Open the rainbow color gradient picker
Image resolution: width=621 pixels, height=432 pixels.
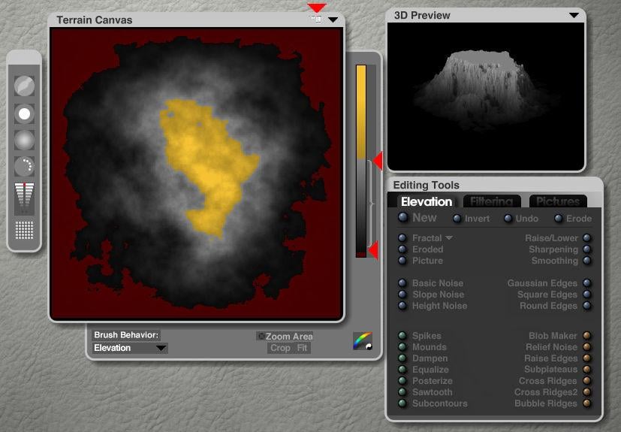pos(363,341)
